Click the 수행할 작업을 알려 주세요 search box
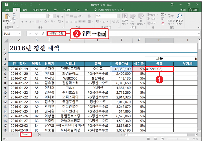The height and width of the screenshot is (143, 203). [109, 10]
